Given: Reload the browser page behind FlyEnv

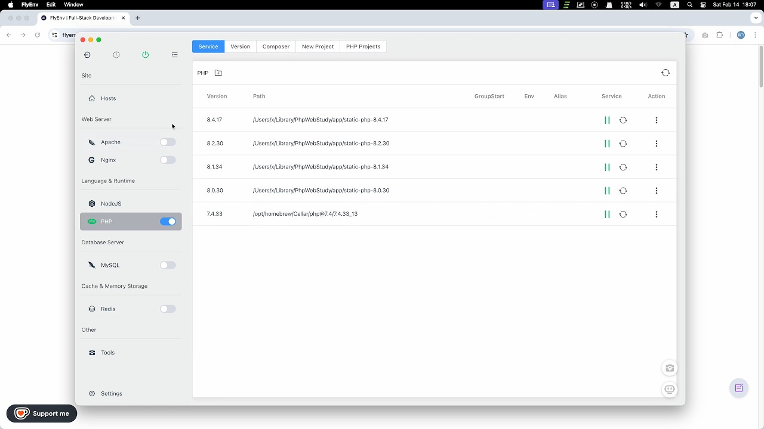Looking at the screenshot, I should click(37, 35).
